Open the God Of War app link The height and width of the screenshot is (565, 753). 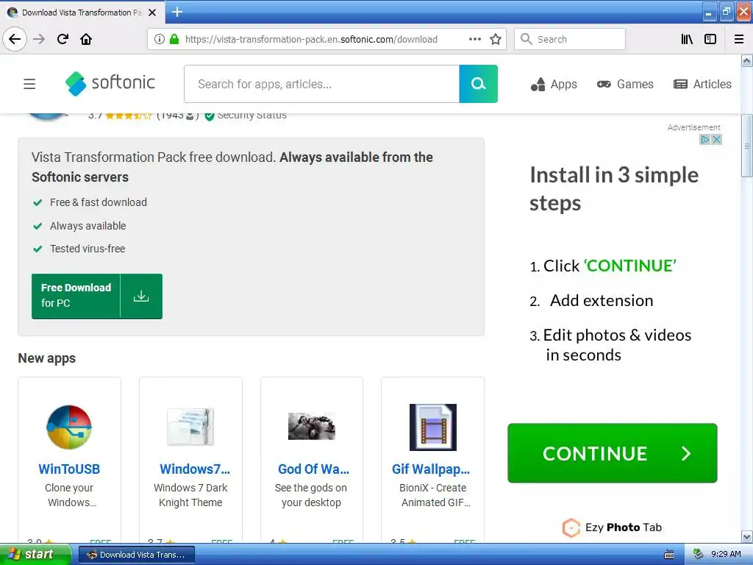pyautogui.click(x=313, y=469)
